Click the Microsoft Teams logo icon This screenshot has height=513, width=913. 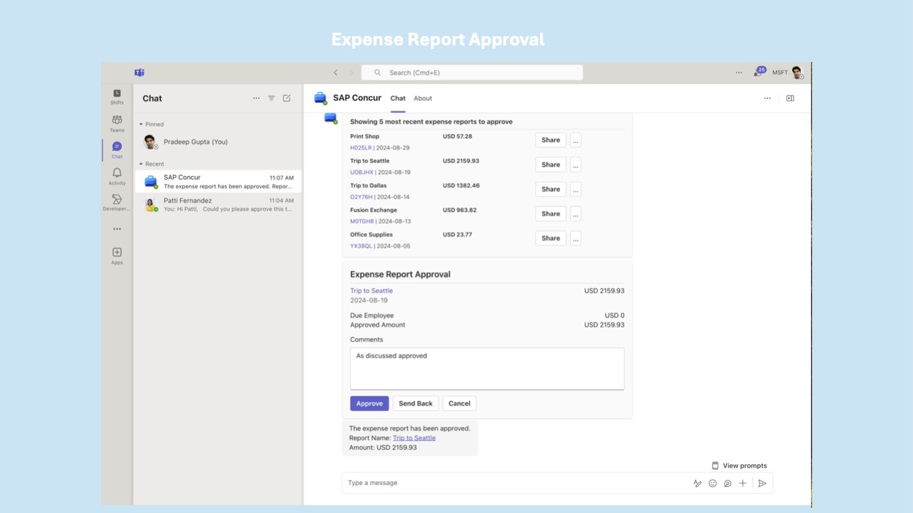coord(139,72)
